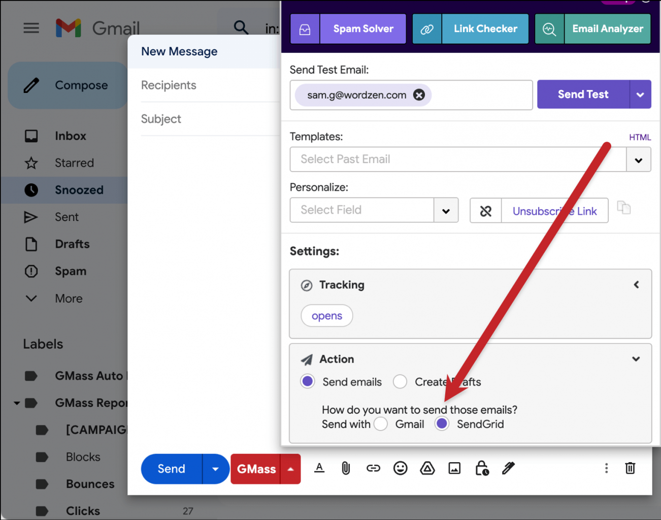Click the Link Checker button
The height and width of the screenshot is (520, 661).
(x=485, y=29)
